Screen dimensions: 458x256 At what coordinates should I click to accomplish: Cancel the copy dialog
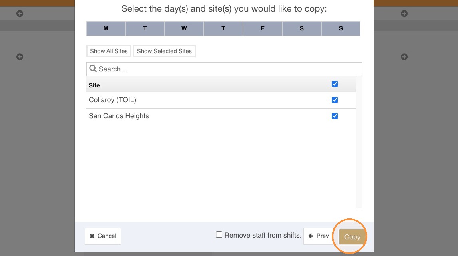(103, 236)
